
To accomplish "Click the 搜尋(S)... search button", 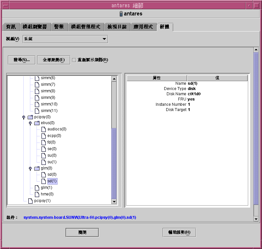I will (x=21, y=60).
